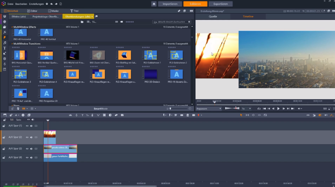Open the list view options dropdown
Viewport: 335px width, 187px height.
click(88, 22)
